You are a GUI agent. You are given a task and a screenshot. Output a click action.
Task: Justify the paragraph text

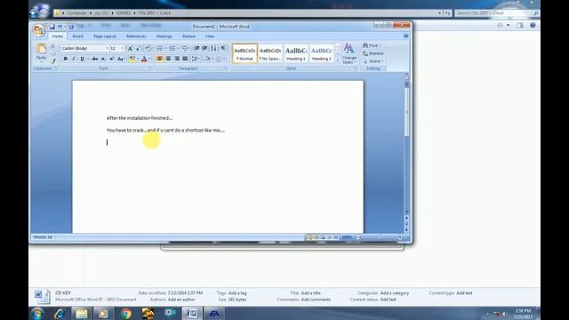pyautogui.click(x=185, y=59)
